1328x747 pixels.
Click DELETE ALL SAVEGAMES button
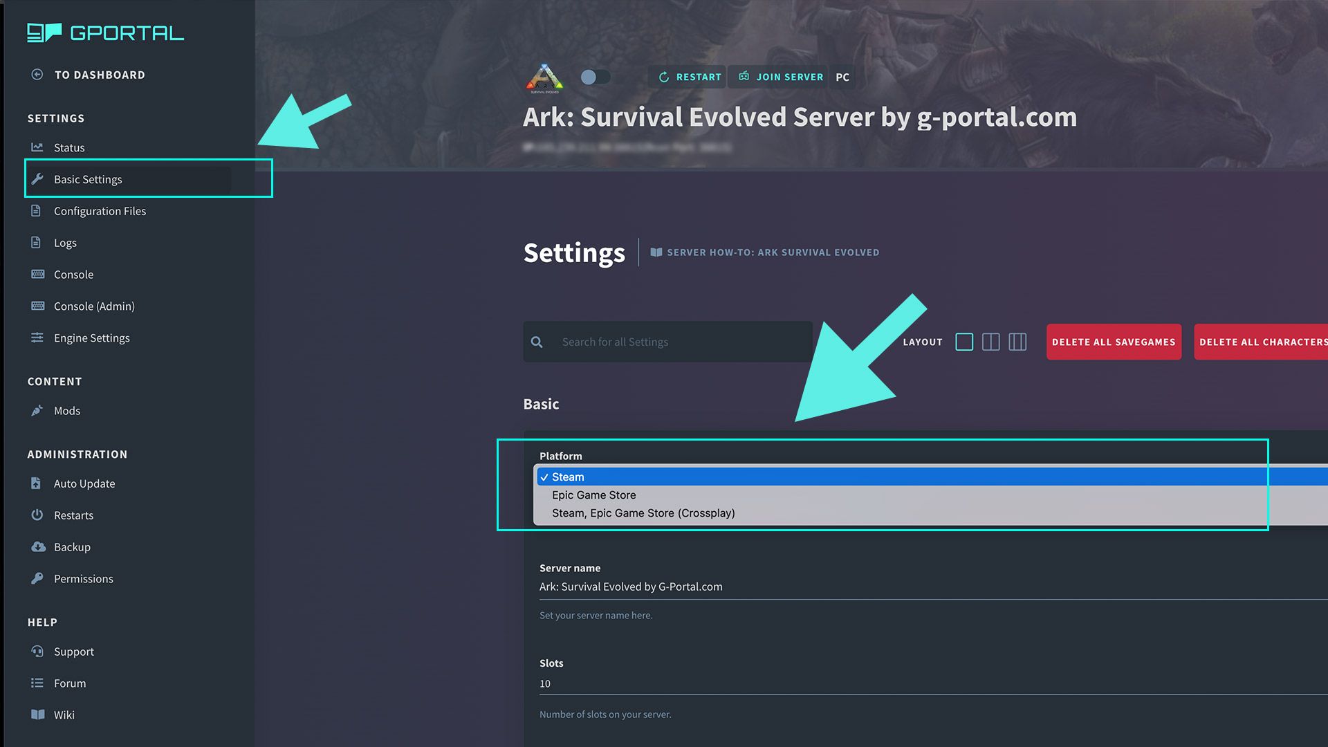pyautogui.click(x=1114, y=341)
